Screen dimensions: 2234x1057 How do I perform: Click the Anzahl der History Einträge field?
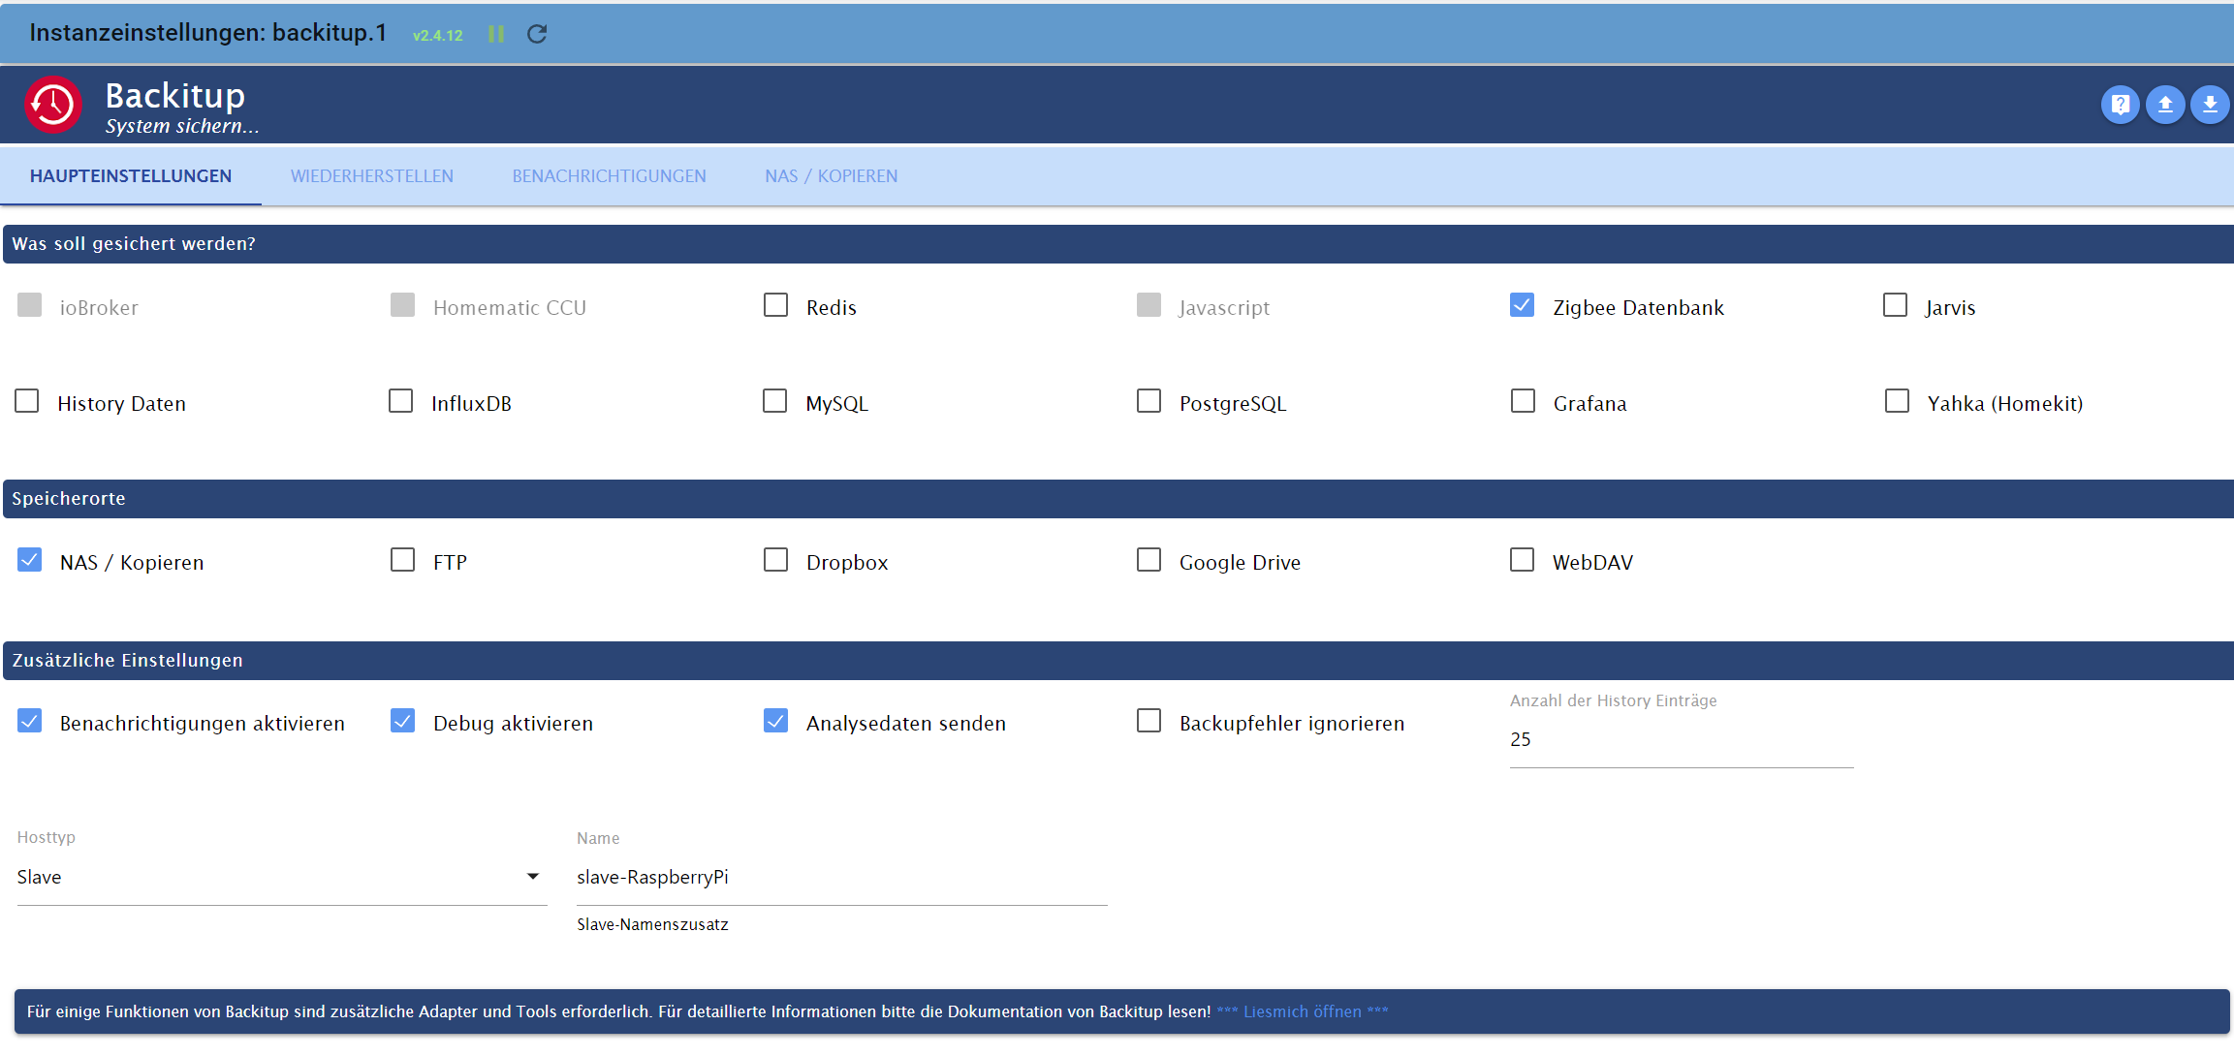[1680, 739]
